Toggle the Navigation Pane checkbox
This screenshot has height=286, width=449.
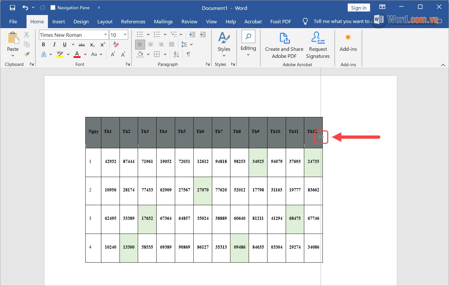click(x=53, y=8)
